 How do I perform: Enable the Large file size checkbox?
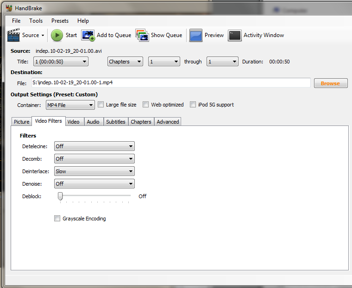point(101,105)
